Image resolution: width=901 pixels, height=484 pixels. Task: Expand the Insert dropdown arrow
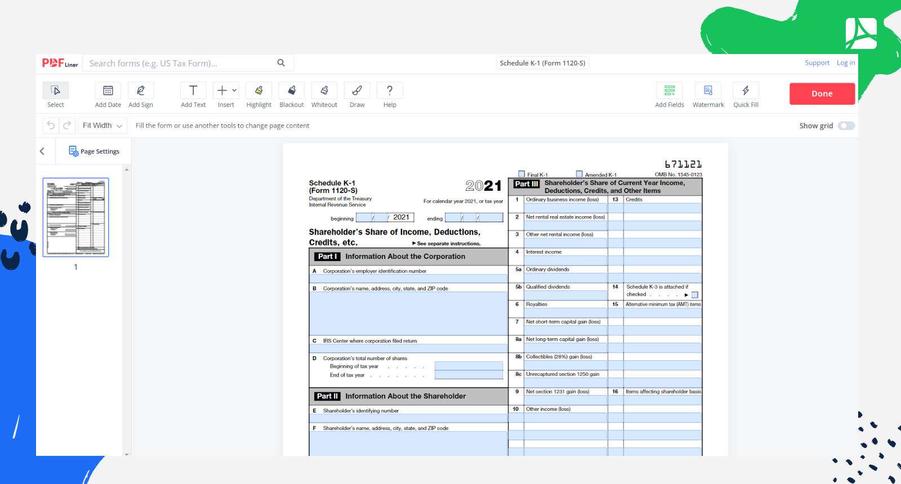pos(234,90)
